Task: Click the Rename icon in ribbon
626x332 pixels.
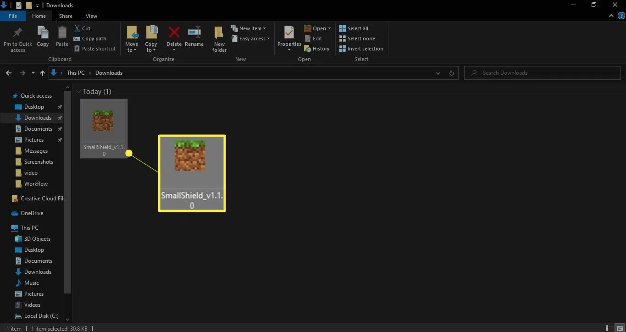Action: click(x=194, y=33)
